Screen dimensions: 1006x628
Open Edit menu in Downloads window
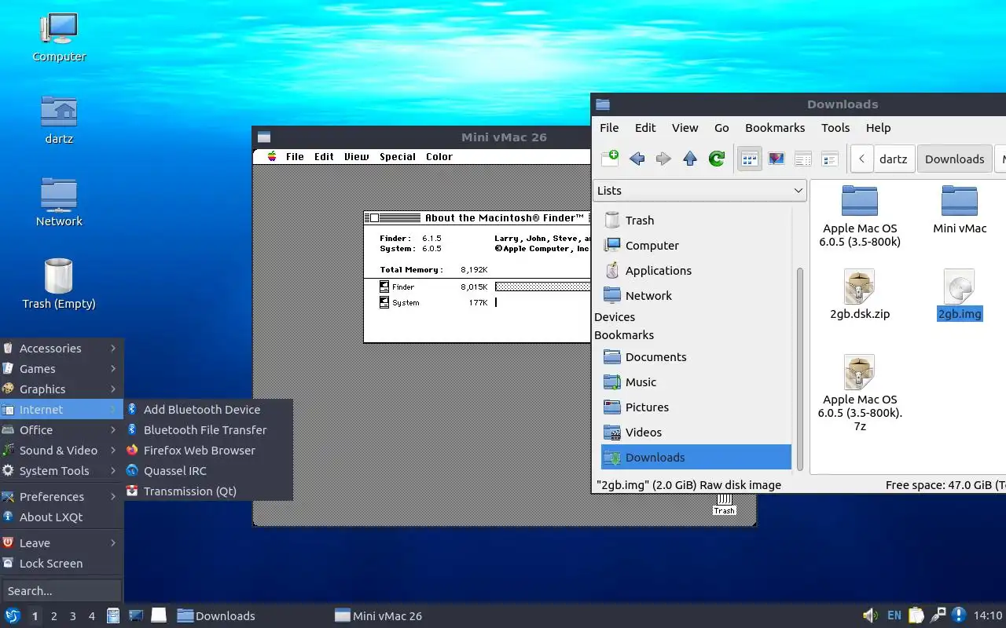[x=645, y=127]
